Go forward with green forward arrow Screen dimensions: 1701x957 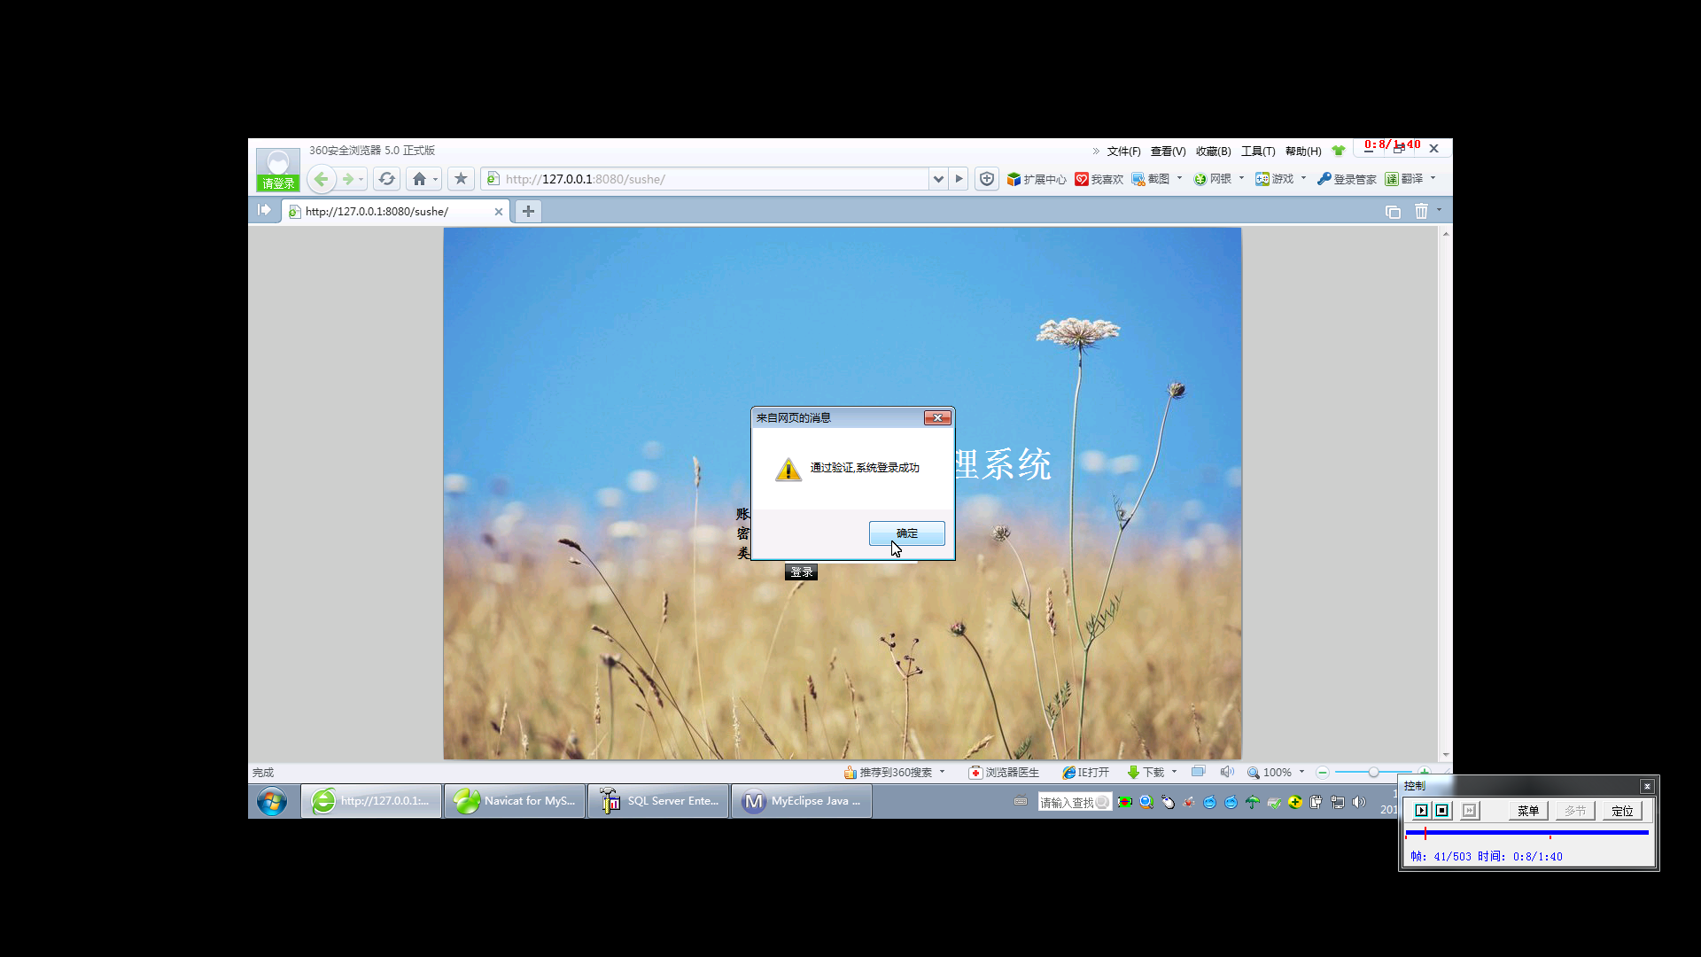[348, 179]
